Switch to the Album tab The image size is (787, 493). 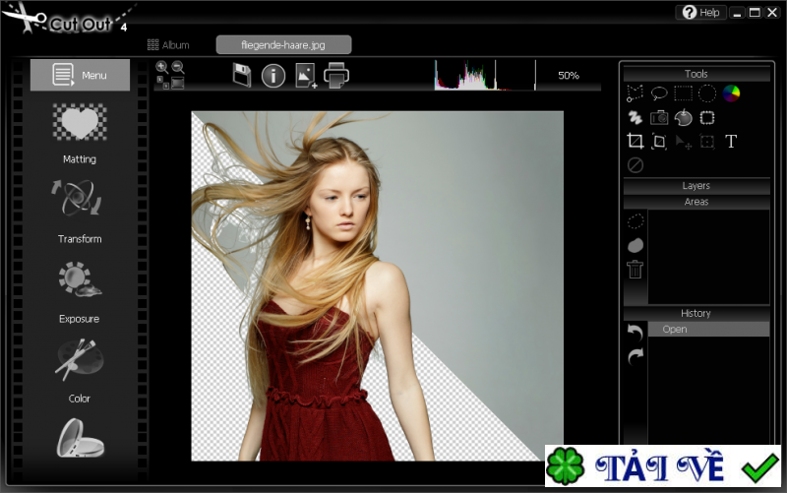(168, 45)
